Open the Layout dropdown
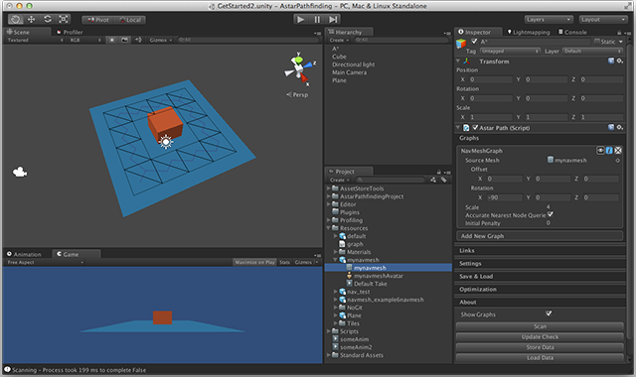 603,20
